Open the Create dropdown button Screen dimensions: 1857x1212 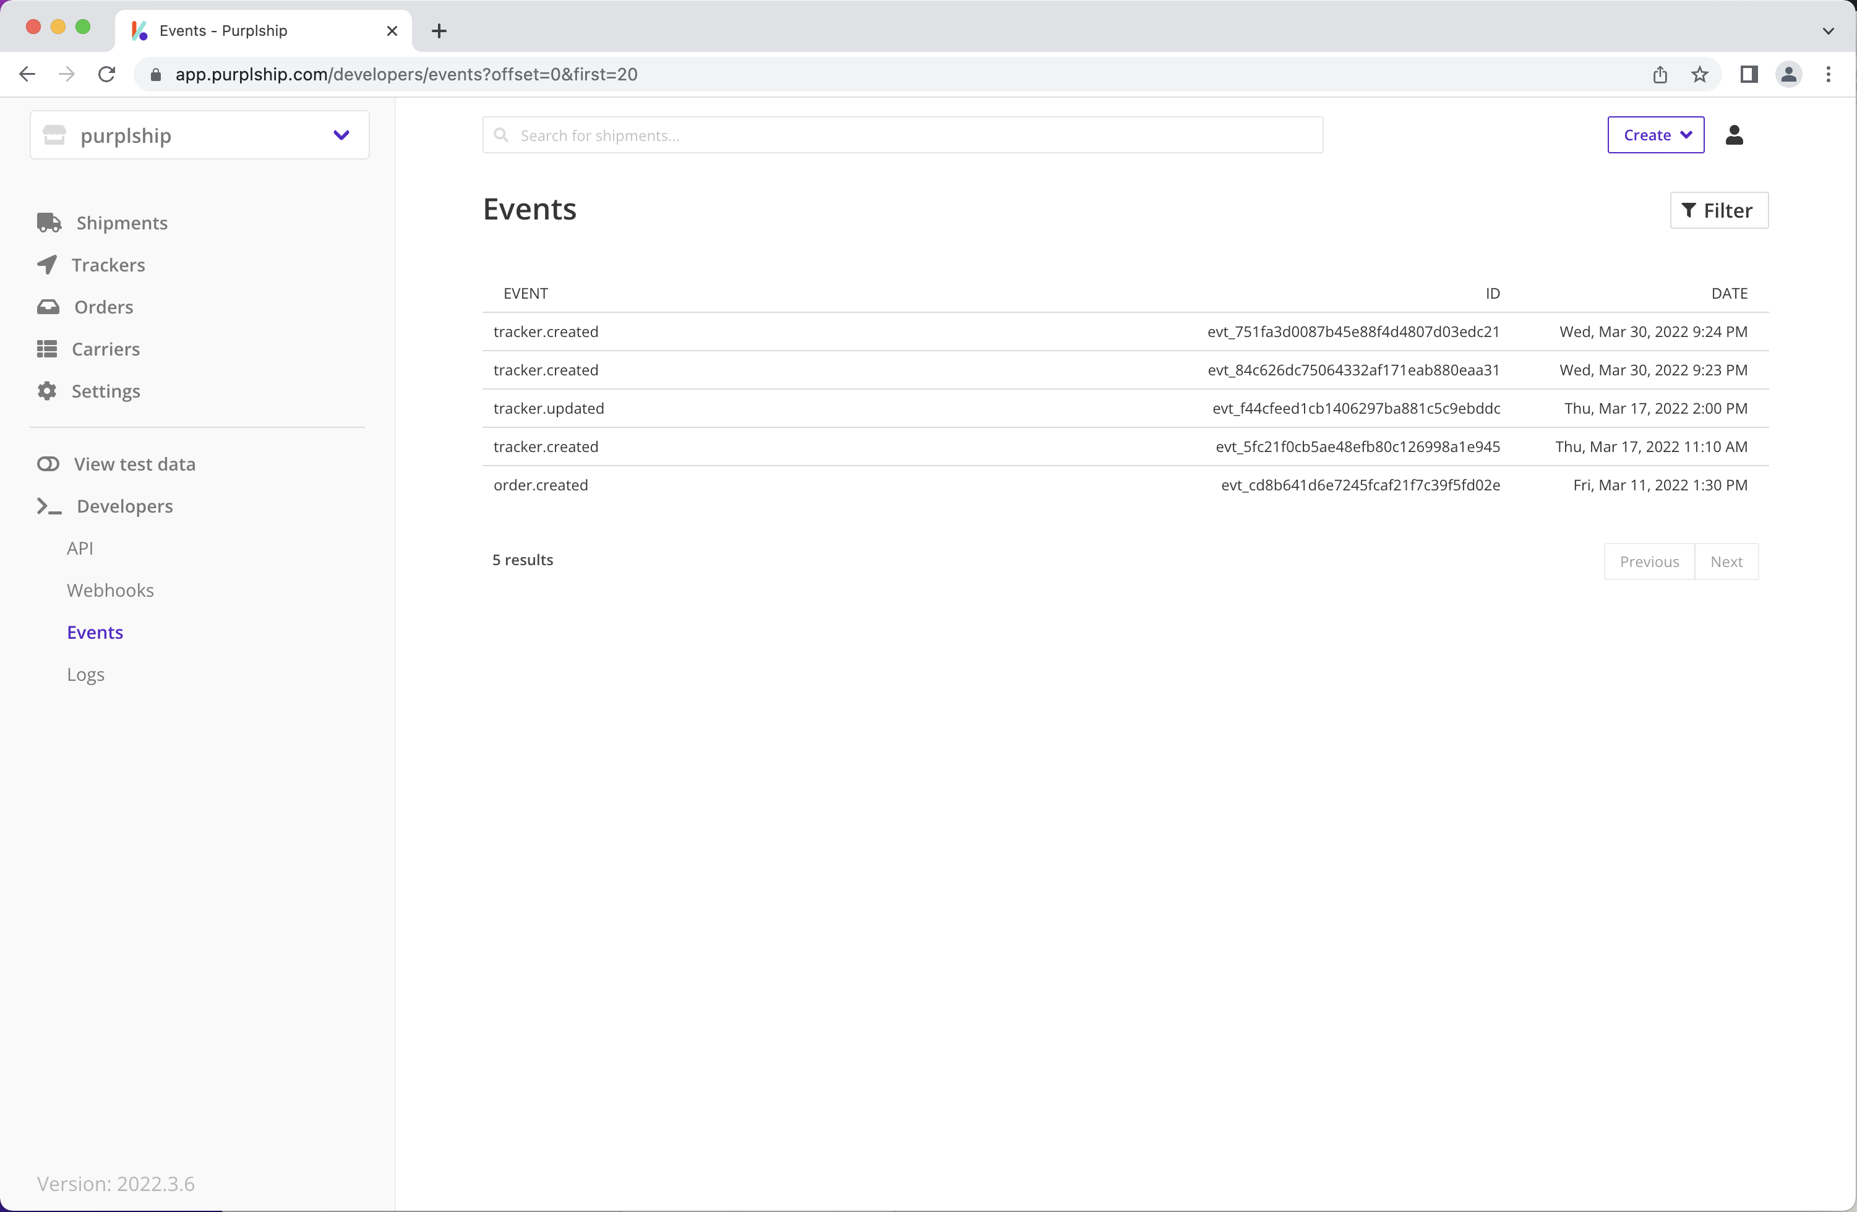[1656, 135]
